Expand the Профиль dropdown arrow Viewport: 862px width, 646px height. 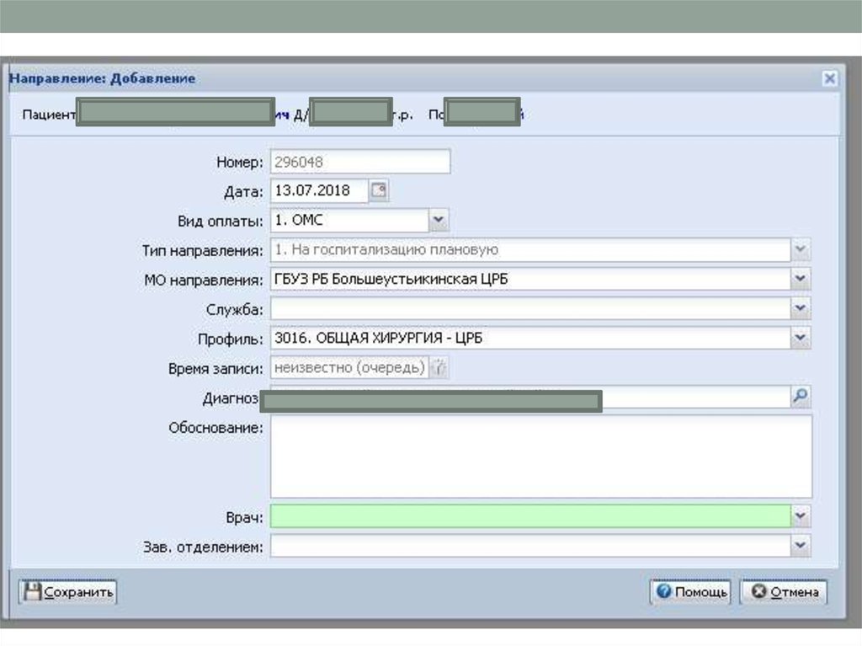(x=801, y=339)
